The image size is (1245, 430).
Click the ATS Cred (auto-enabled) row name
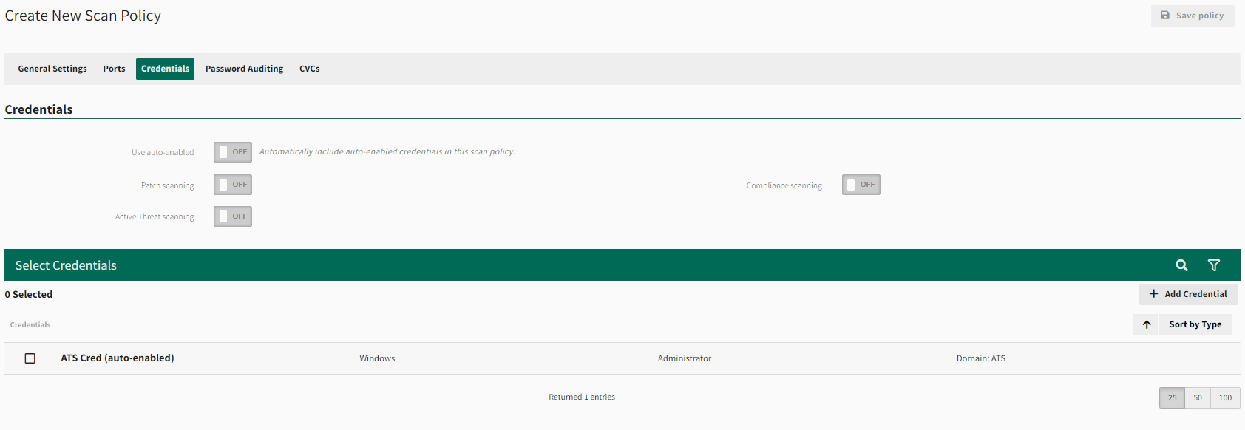[x=118, y=358]
